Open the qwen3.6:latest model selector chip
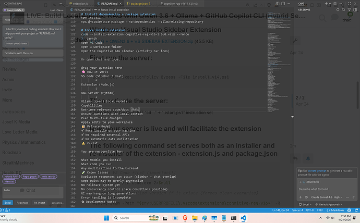The width and height of the screenshot is (360, 223). pyautogui.click(x=14, y=10)
